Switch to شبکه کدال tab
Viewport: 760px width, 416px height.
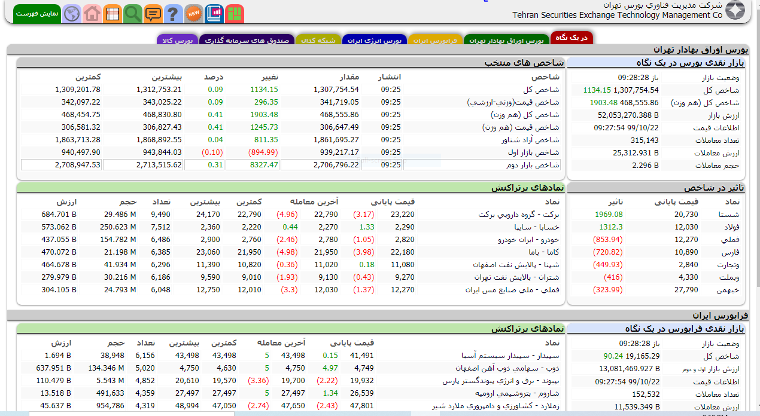pos(318,41)
